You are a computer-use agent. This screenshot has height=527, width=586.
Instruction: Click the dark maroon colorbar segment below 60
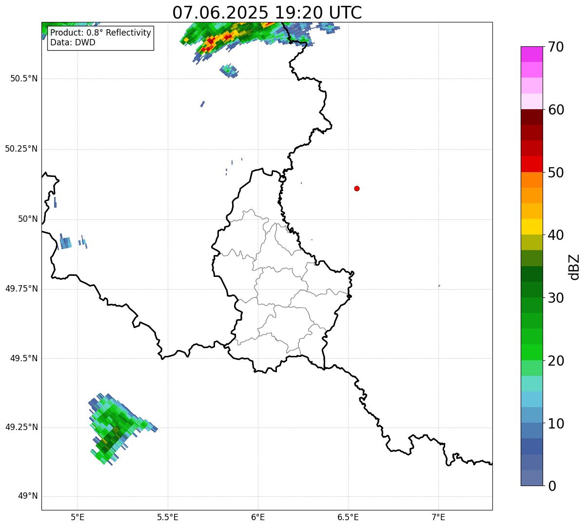click(x=531, y=117)
